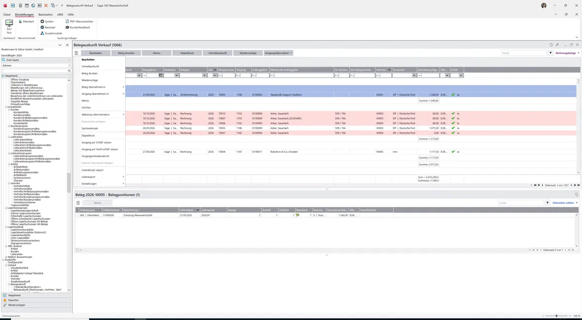Screen dimensions: 582x320
Task: Click the calculator icon in the title bar
Action: (x=20, y=5)
